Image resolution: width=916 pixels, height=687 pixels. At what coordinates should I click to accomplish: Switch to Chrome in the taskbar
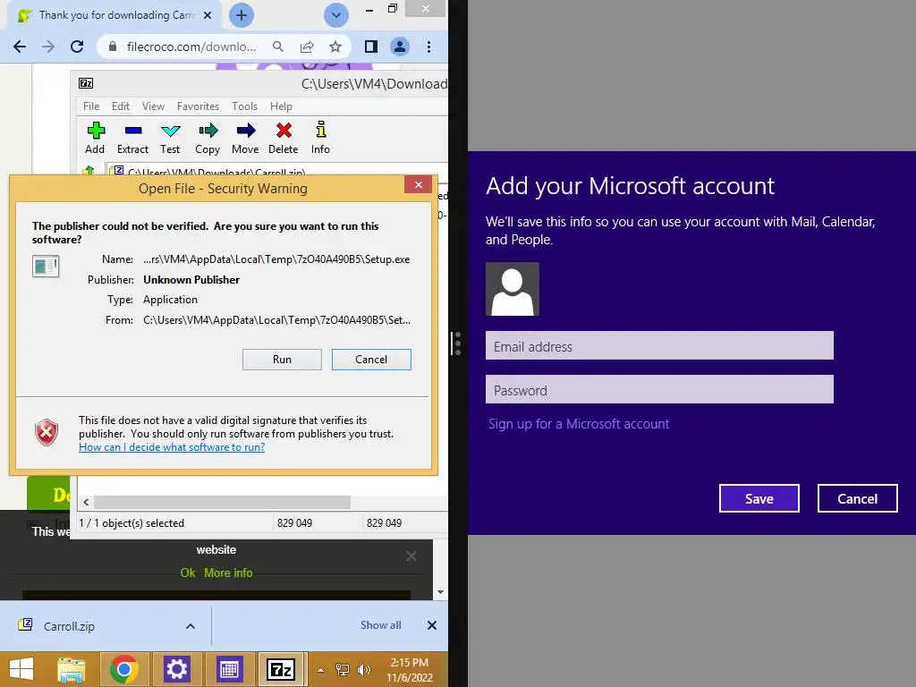coord(123,669)
